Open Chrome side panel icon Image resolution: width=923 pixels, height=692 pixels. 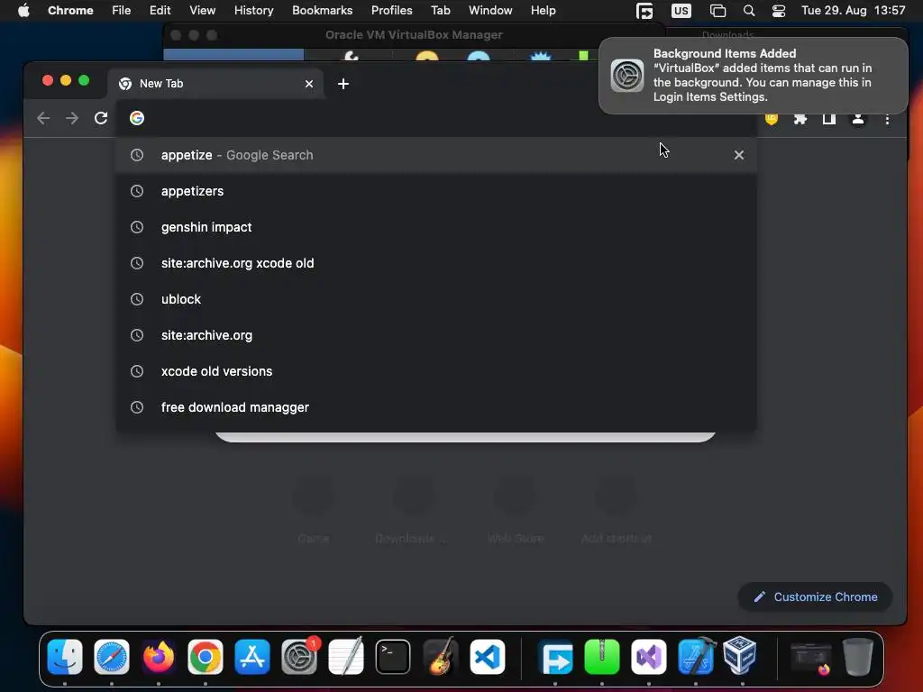pos(829,119)
